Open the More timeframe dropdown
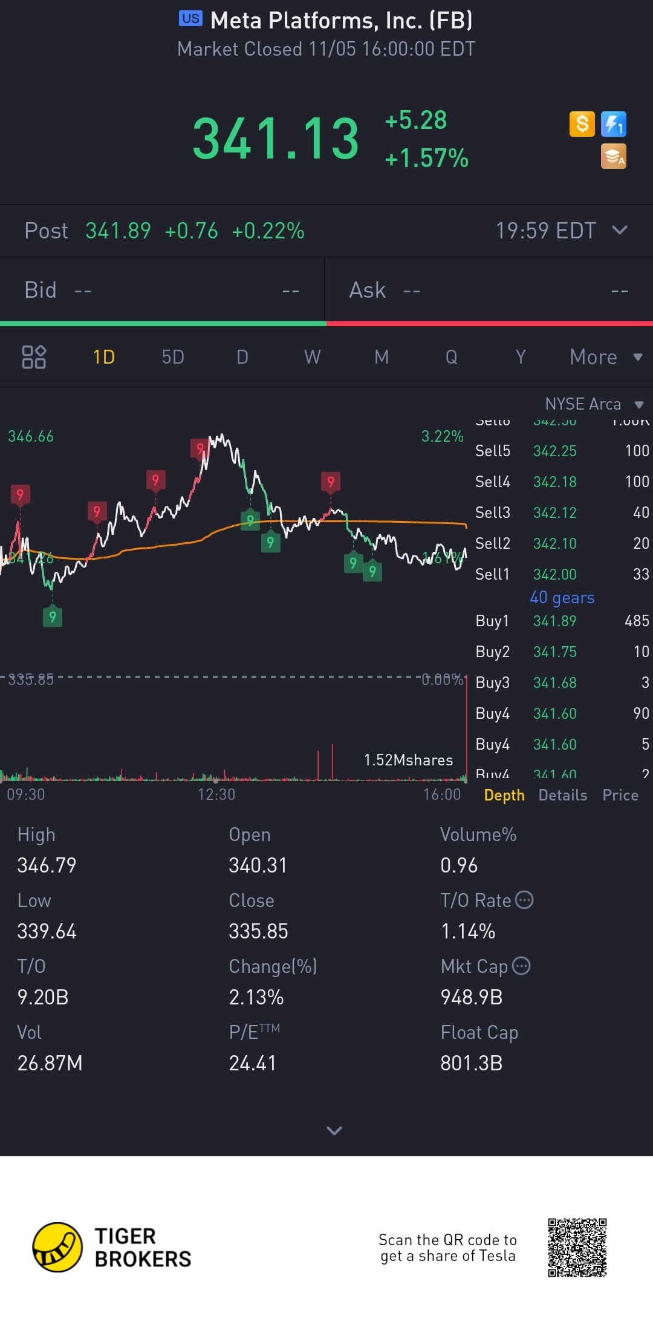The image size is (653, 1339). (606, 357)
